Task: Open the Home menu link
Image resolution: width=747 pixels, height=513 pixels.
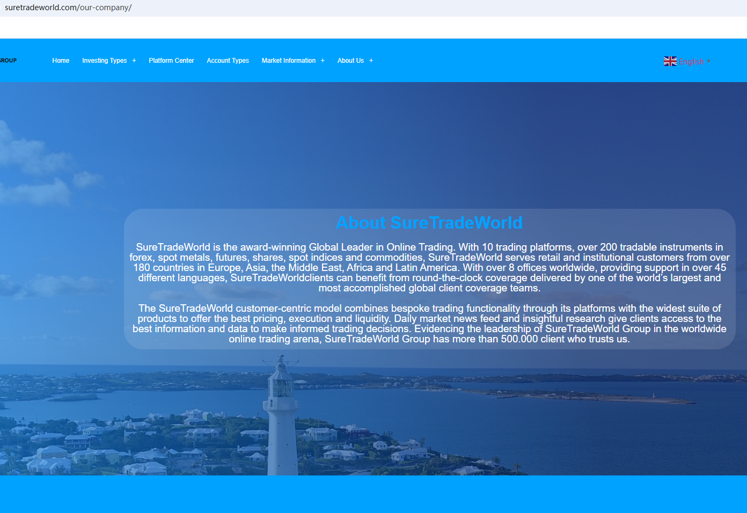Action: click(x=61, y=61)
